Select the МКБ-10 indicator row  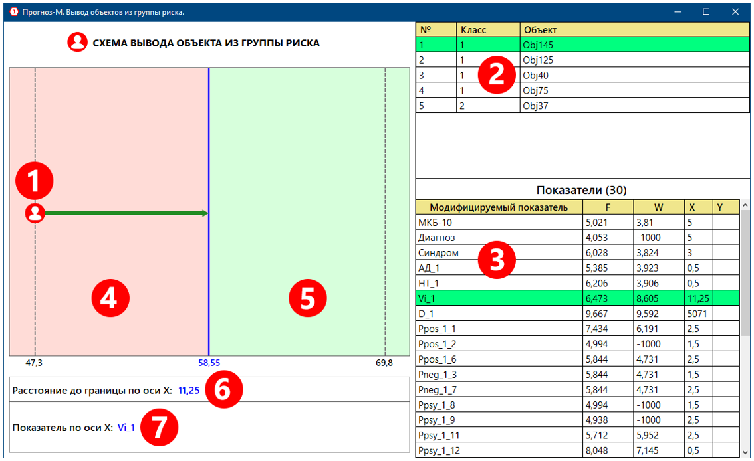point(499,222)
